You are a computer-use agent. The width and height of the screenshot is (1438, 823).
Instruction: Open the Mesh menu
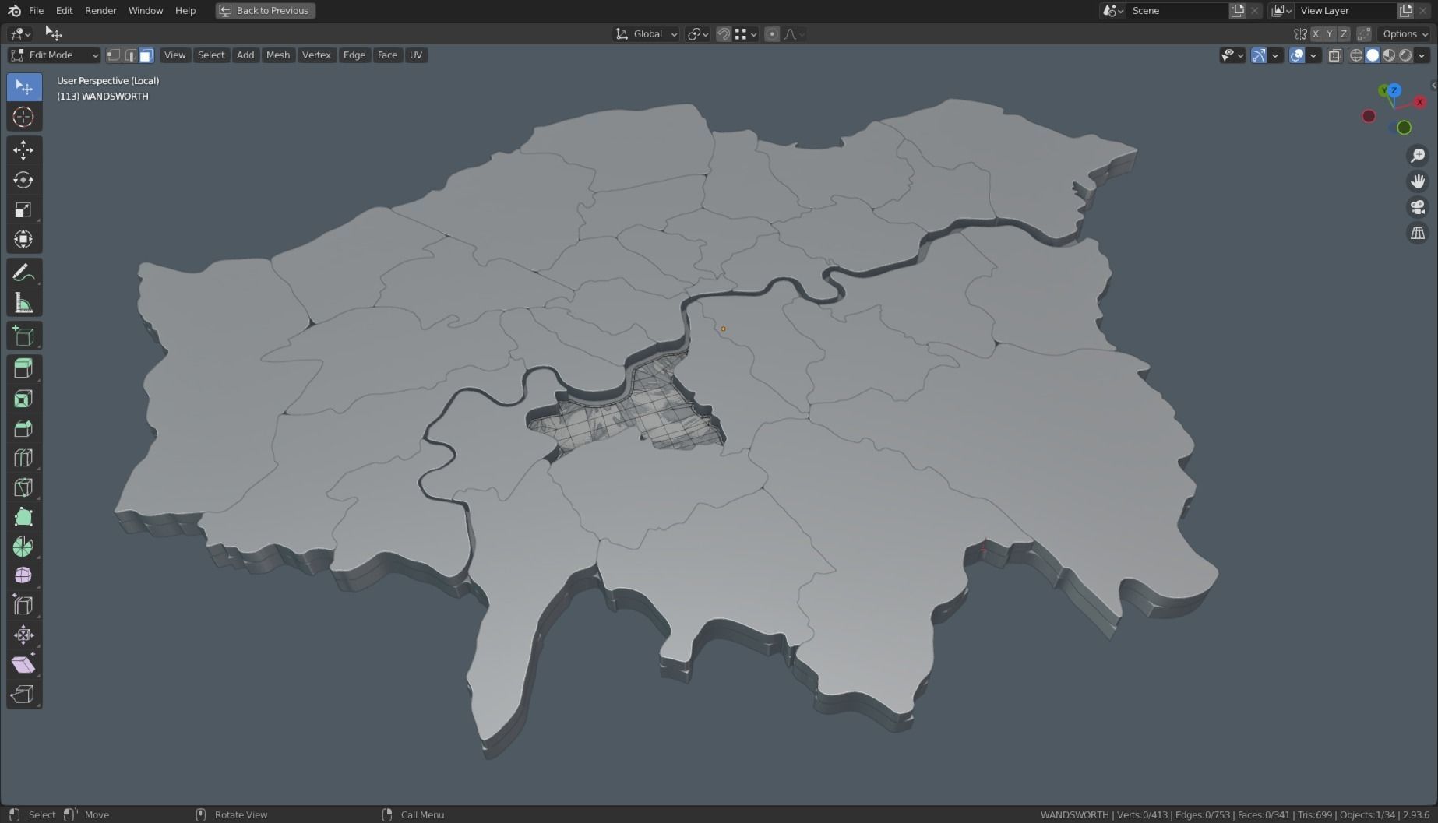pyautogui.click(x=277, y=55)
